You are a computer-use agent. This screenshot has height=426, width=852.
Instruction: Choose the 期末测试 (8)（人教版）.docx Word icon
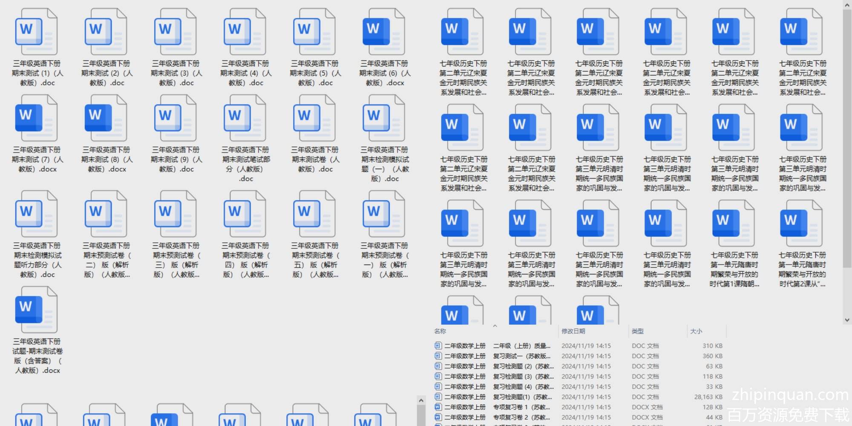click(106, 118)
